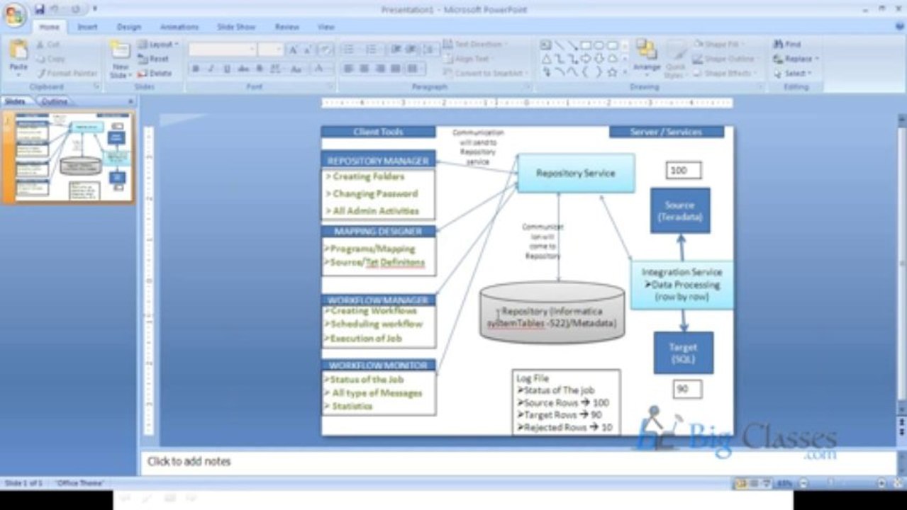Center text in Paragraph group
Image resolution: width=907 pixels, height=510 pixels.
coord(364,69)
